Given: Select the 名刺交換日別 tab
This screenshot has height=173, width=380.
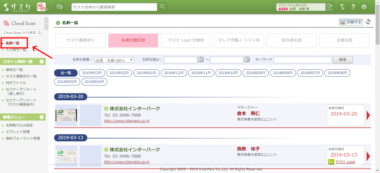Looking at the screenshot, I should coord(133,40).
